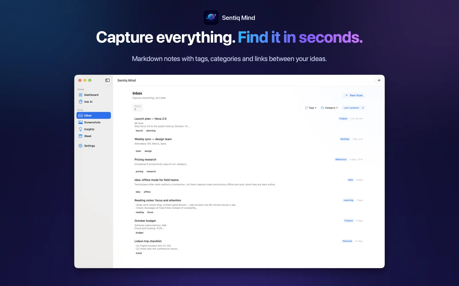Toggle the sidebar panel icon
Viewport: 459px width, 286px height.
pyautogui.click(x=108, y=80)
